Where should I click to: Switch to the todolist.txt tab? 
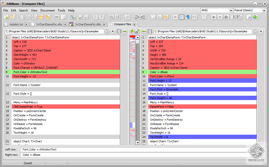click(x=16, y=24)
